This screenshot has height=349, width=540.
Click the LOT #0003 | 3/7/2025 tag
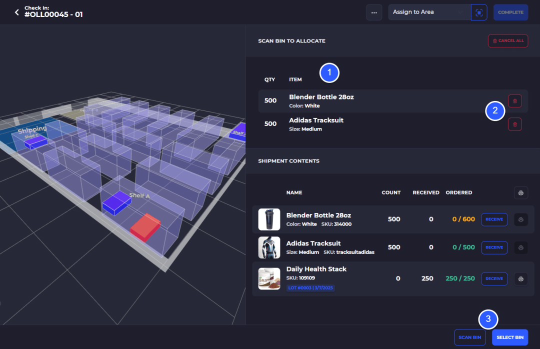coord(310,287)
